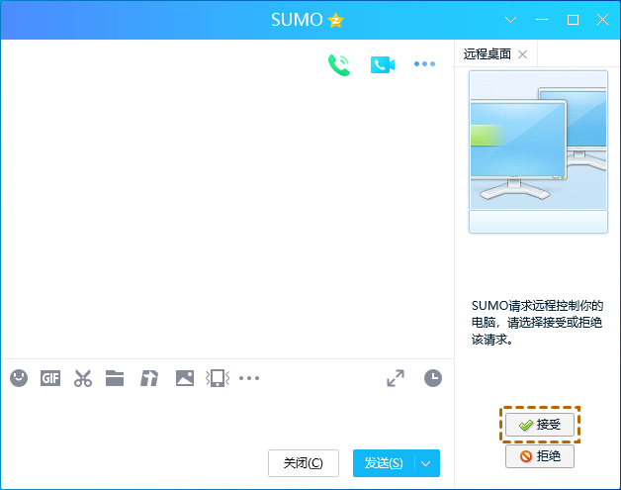Send a window shake (nudge)
This screenshot has width=621, height=490.
point(218,378)
